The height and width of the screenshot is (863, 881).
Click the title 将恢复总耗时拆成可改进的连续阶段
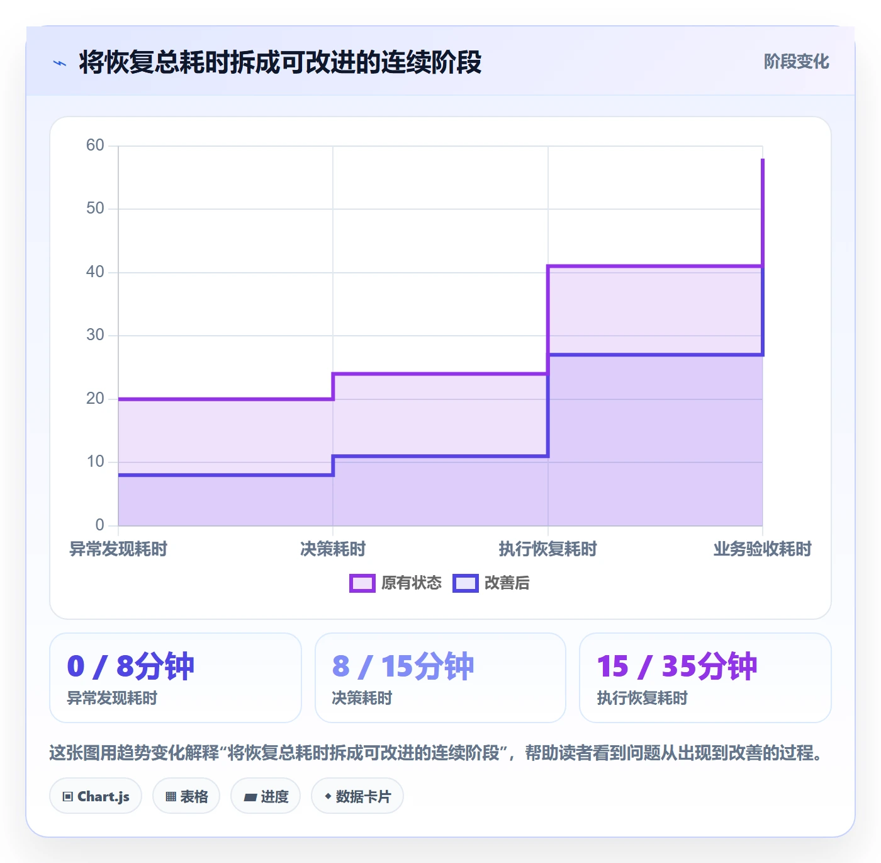280,62
